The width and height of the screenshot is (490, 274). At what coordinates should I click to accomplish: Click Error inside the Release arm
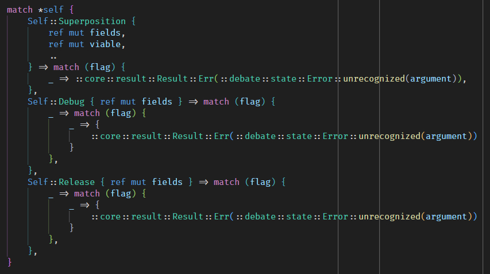335,217
